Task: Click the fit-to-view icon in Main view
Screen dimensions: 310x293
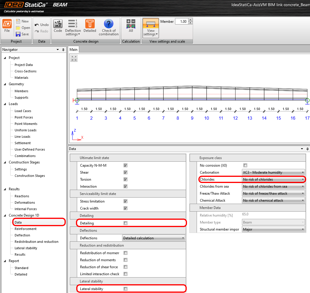Action: 74,58
